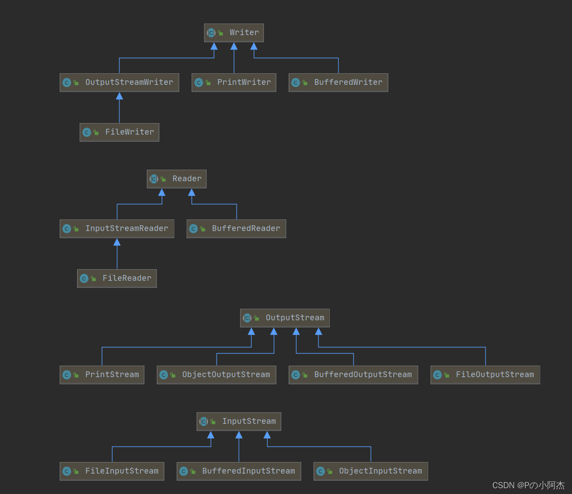This screenshot has height=494, width=572.
Task: Click the green public lock icon on FileOutputStream
Action: coord(447,375)
